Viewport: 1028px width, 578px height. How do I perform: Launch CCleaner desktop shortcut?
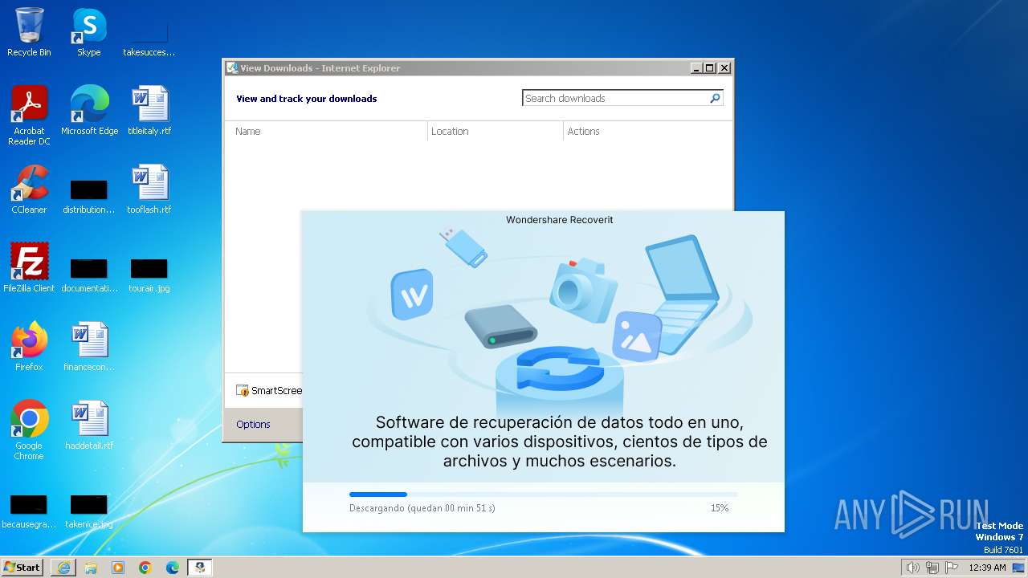(x=29, y=189)
